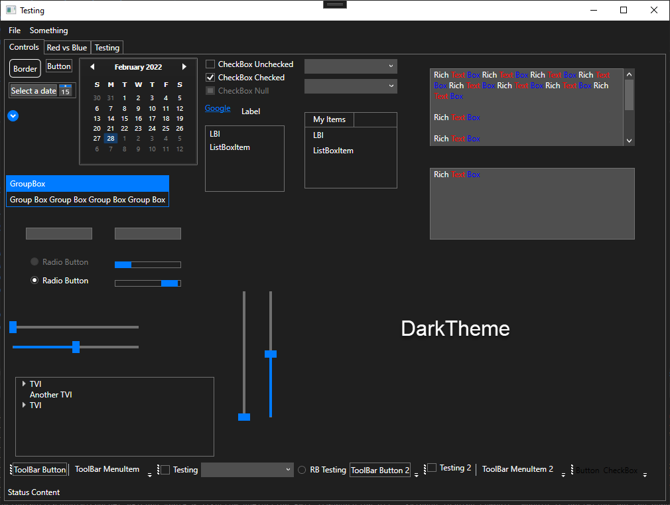
Task: Open the File menu
Action: tap(15, 31)
